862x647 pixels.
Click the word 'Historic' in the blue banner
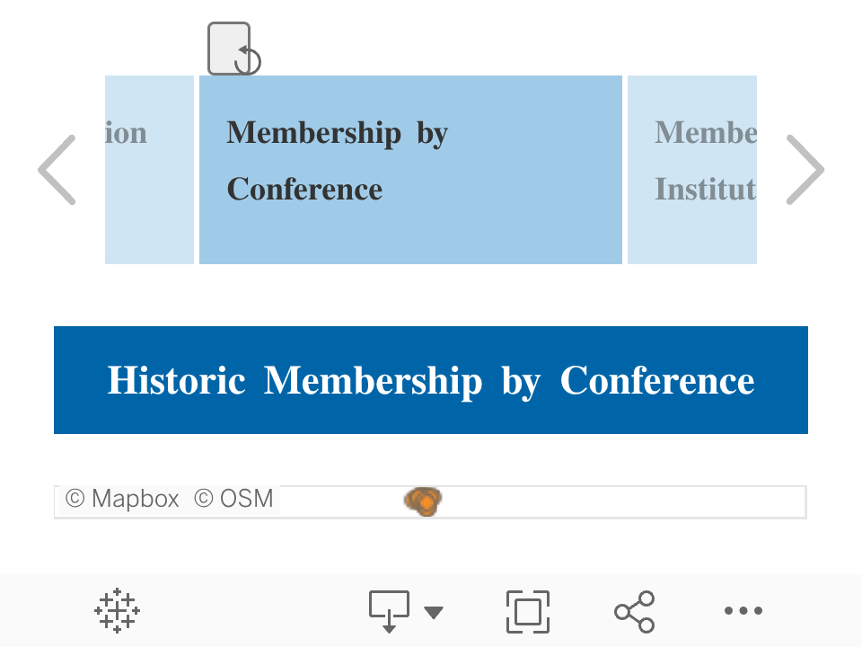177,380
